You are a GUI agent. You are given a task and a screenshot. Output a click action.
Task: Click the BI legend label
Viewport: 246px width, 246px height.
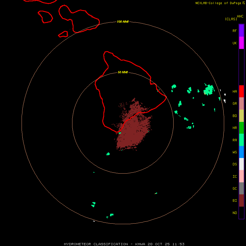tap(235, 201)
